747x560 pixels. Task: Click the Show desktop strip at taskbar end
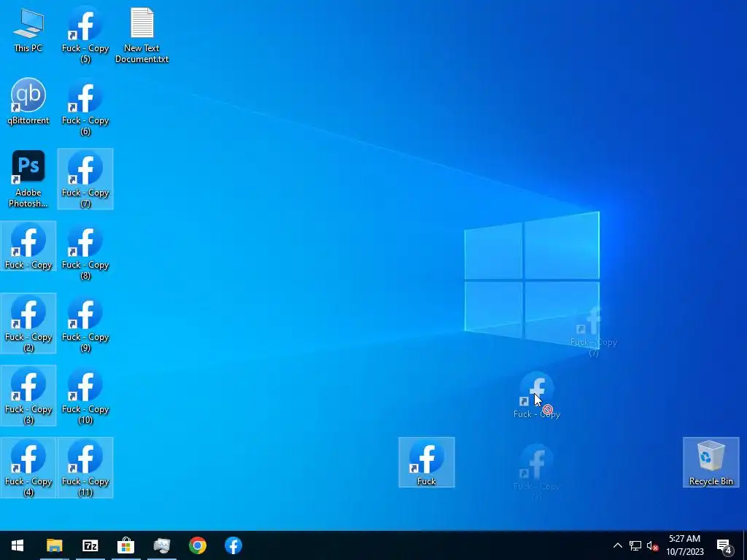pyautogui.click(x=745, y=545)
